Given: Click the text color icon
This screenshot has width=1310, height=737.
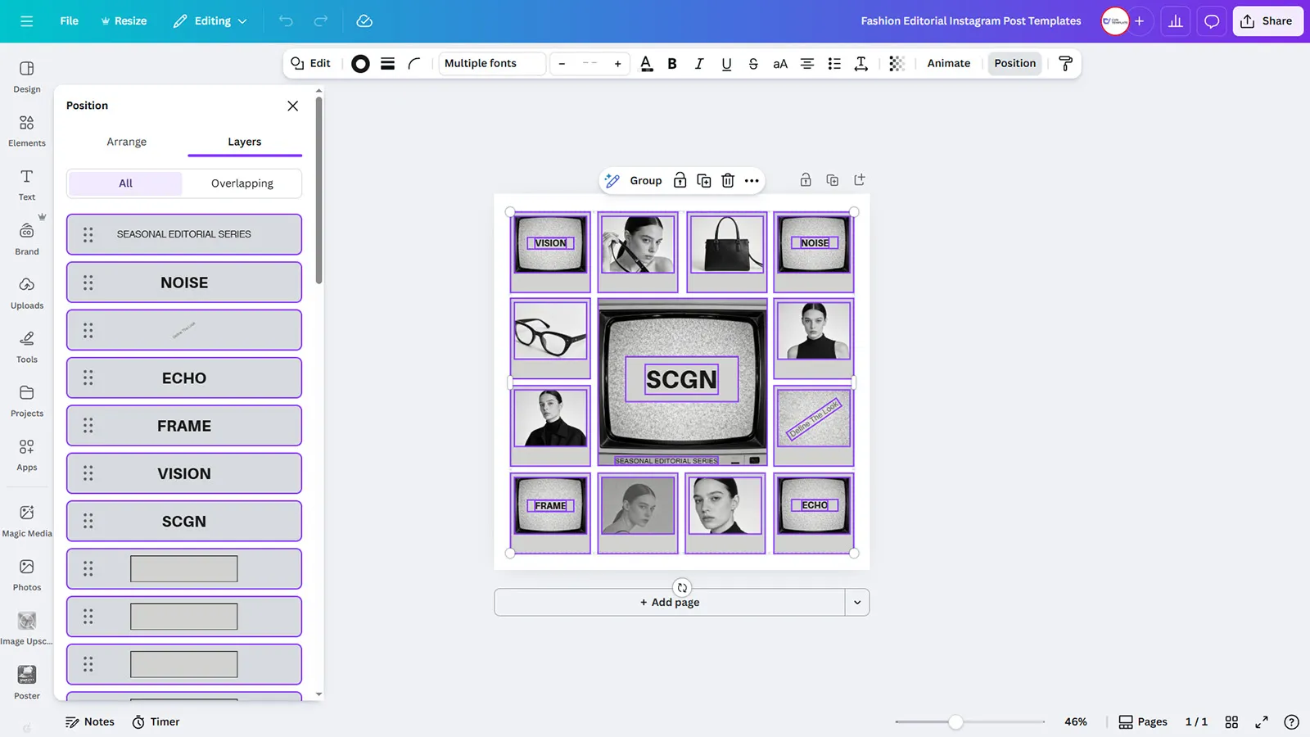Looking at the screenshot, I should click(x=646, y=64).
